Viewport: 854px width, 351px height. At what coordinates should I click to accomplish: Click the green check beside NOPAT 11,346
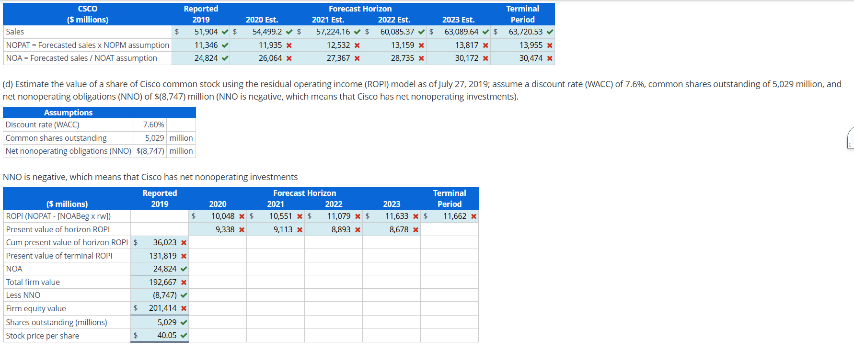tap(225, 45)
